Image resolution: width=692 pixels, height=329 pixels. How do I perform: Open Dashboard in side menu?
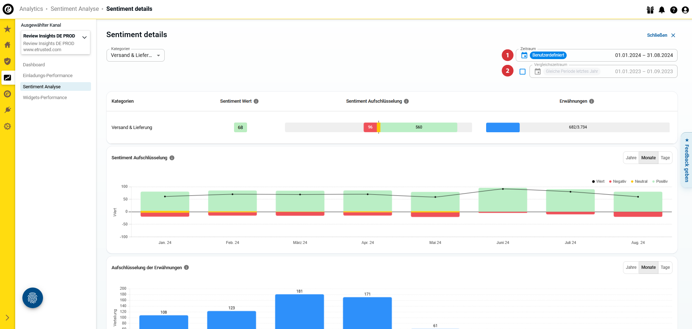pyautogui.click(x=34, y=65)
